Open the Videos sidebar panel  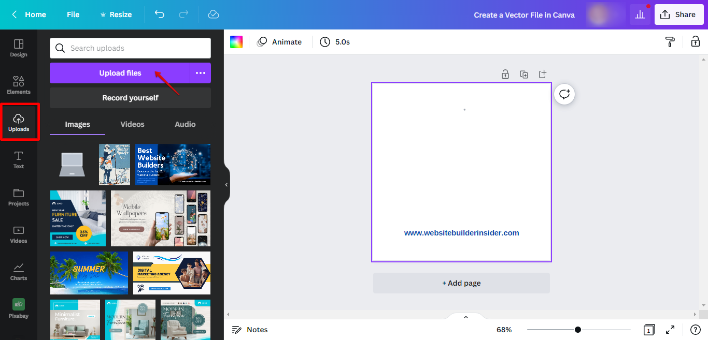click(19, 234)
